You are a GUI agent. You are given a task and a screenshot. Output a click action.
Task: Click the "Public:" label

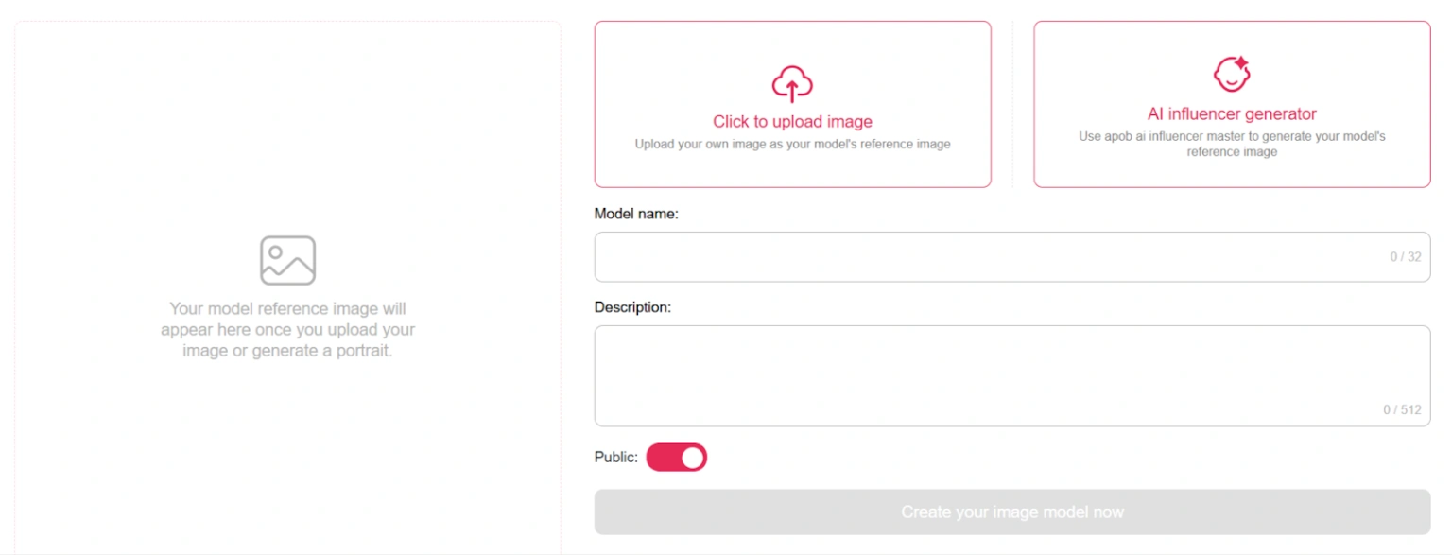pos(615,458)
